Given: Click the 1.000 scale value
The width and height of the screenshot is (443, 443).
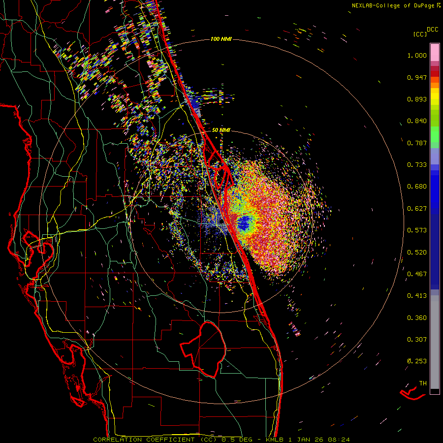Looking at the screenshot, I should click(417, 55).
